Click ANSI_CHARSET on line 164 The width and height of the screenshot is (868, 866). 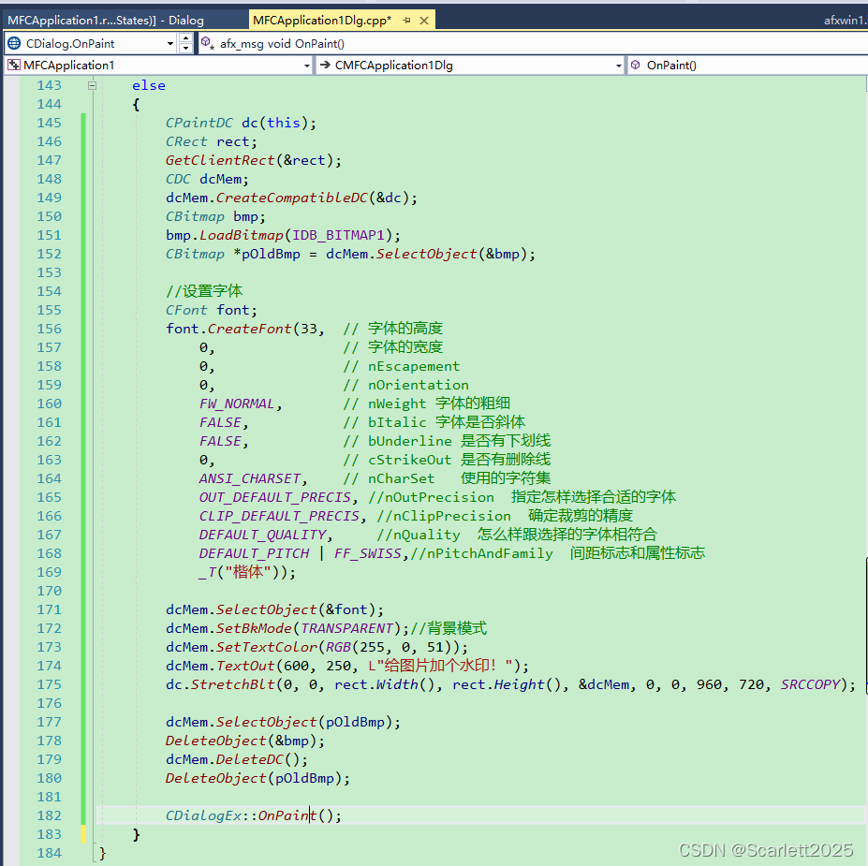click(250, 478)
